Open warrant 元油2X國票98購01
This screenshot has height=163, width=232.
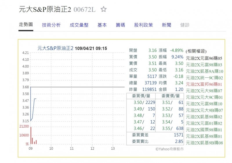tap(204, 130)
